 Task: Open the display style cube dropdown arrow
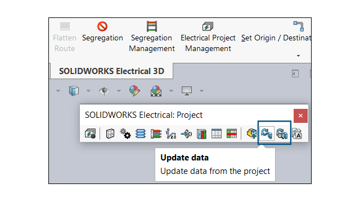click(89, 91)
